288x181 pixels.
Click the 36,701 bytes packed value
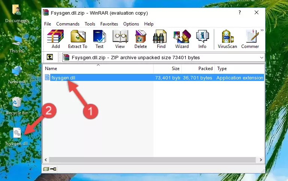click(197, 78)
